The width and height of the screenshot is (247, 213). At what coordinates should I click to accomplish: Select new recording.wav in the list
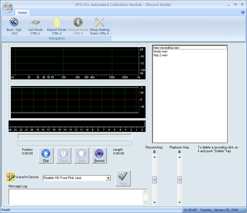(166, 48)
